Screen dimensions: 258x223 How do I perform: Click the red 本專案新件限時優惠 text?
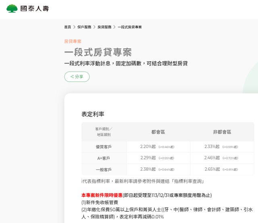click(x=102, y=195)
